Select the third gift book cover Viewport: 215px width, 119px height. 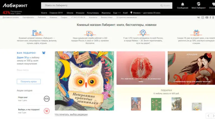coord(176,104)
